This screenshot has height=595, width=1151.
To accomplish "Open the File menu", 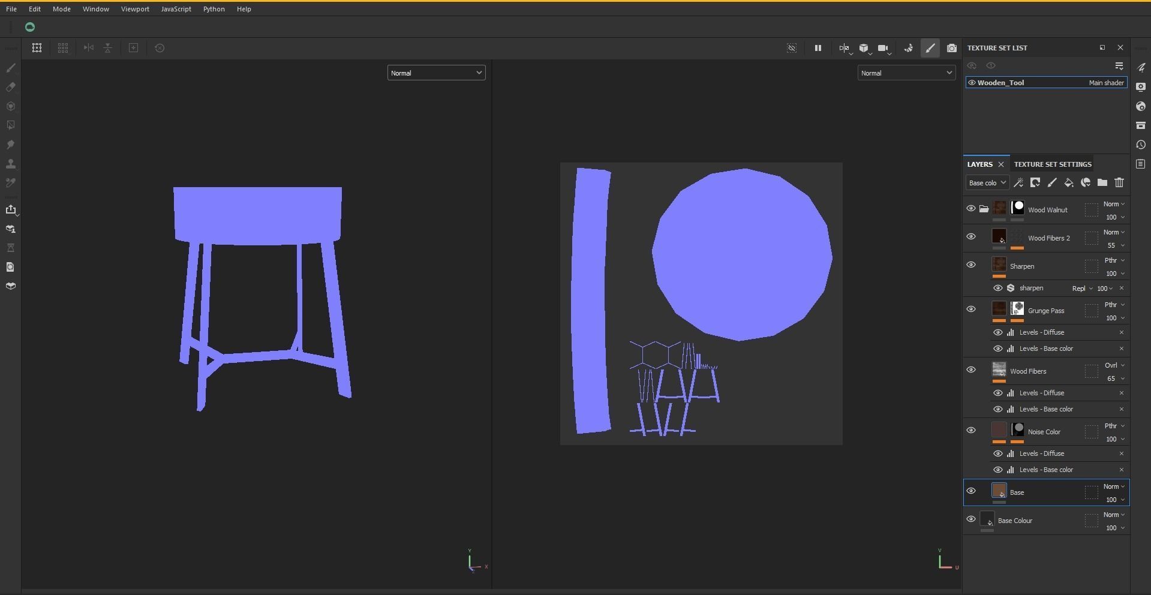I will pyautogui.click(x=11, y=9).
